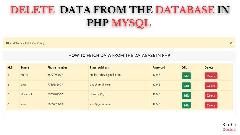Edit the anu record

(x=186, y=86)
